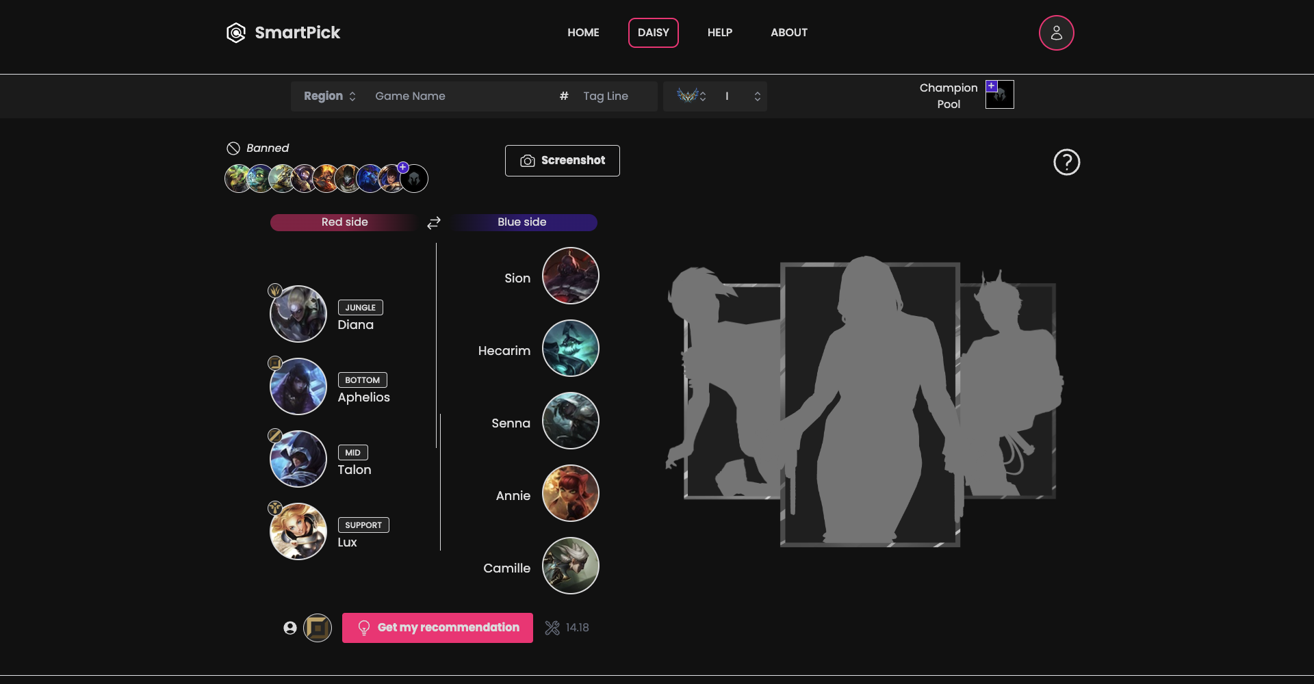Click Talon's mid role badge icon
Viewport: 1314px width, 684px height.
click(x=275, y=436)
